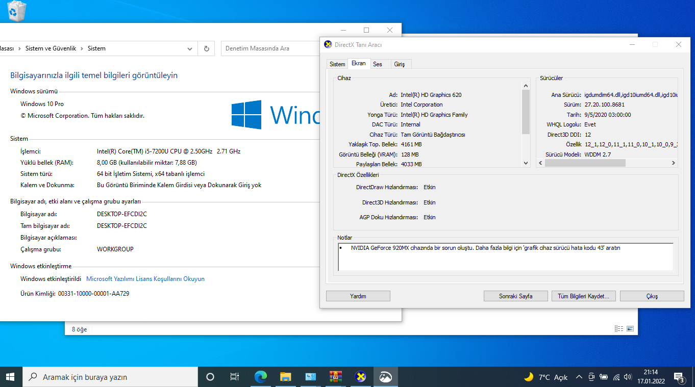
Task: Click the Windows Start button
Action: 11,377
